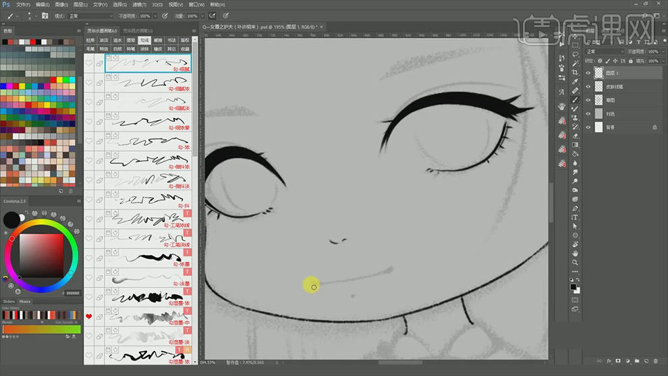
Task: Select the vertical Type tool
Action: tap(575, 217)
